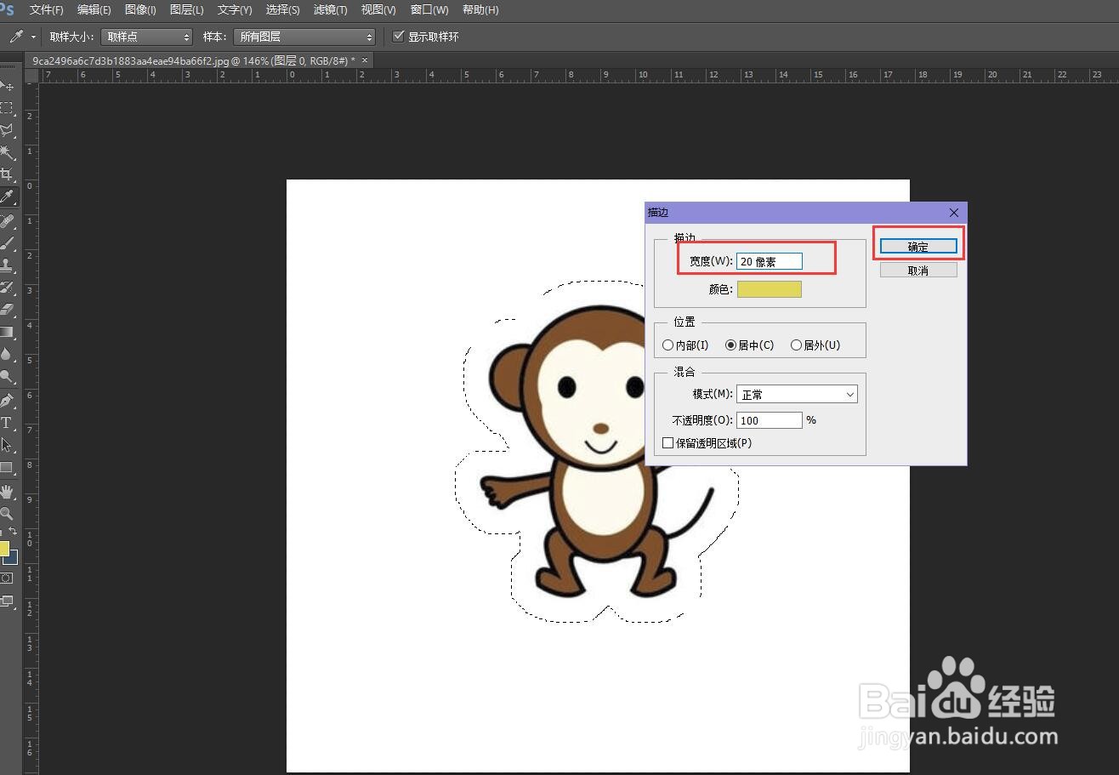Select the Healing Brush tool
This screenshot has width=1119, height=775.
[7, 221]
